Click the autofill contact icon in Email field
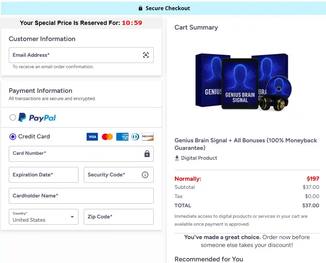Image resolution: width=326 pixels, height=263 pixels. 146,55
